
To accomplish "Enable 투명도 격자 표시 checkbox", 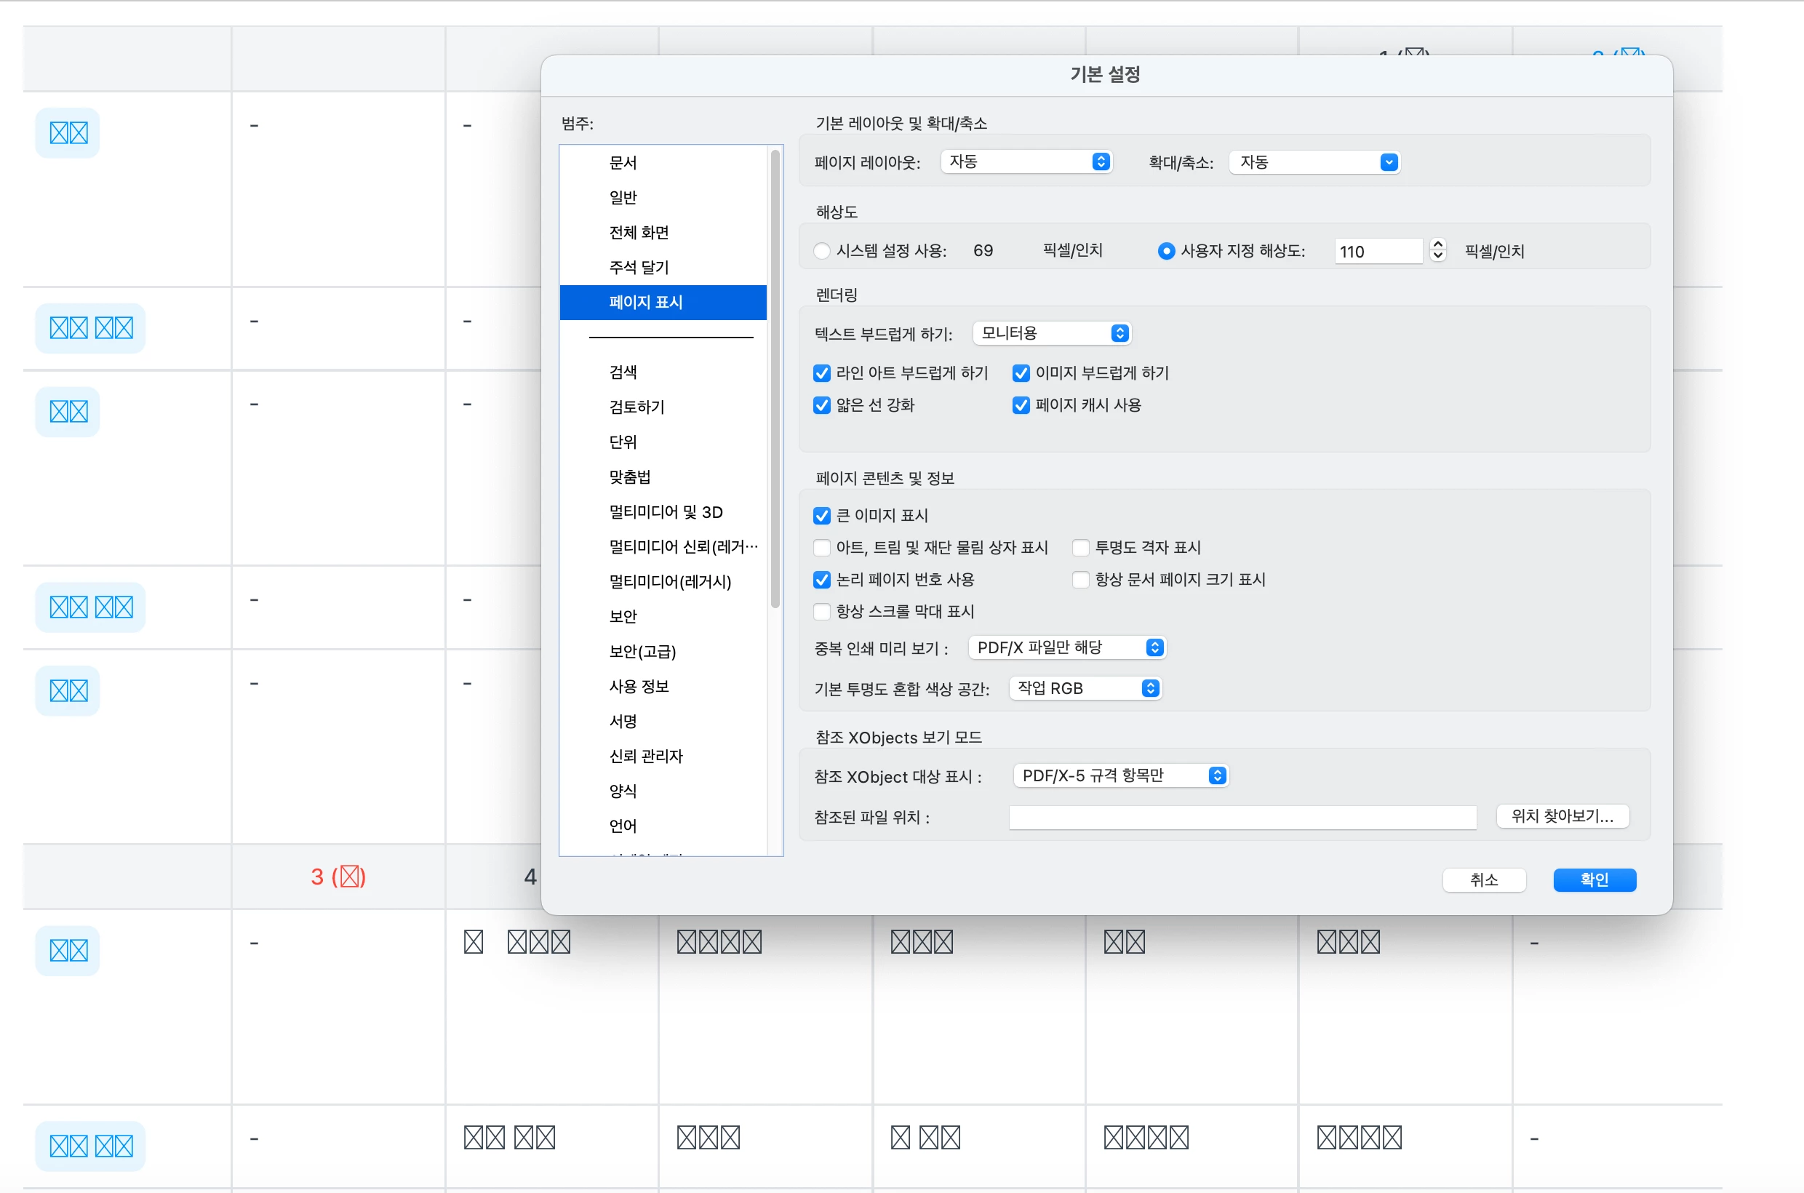I will point(1080,548).
